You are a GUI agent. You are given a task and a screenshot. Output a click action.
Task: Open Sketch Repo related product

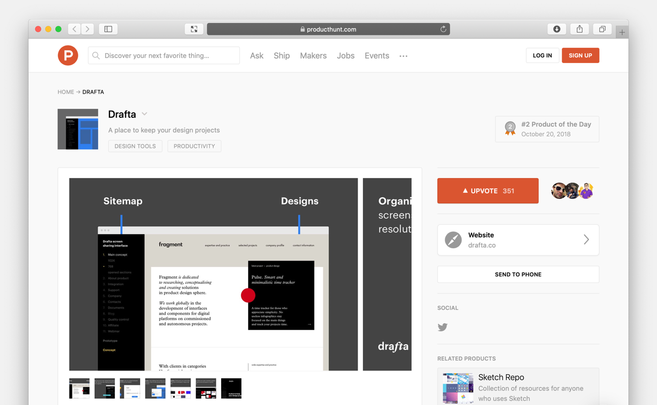pos(500,377)
